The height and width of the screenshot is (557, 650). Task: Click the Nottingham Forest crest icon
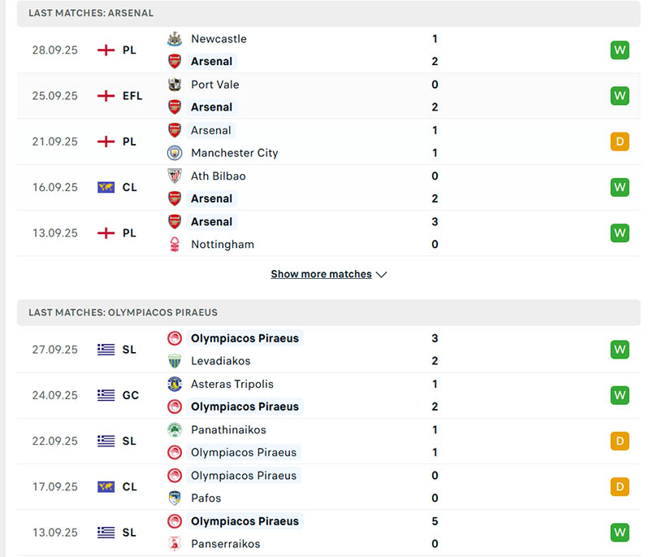click(175, 244)
